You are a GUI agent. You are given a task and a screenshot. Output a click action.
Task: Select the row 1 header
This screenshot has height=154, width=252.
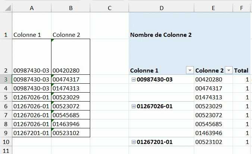[6, 35]
